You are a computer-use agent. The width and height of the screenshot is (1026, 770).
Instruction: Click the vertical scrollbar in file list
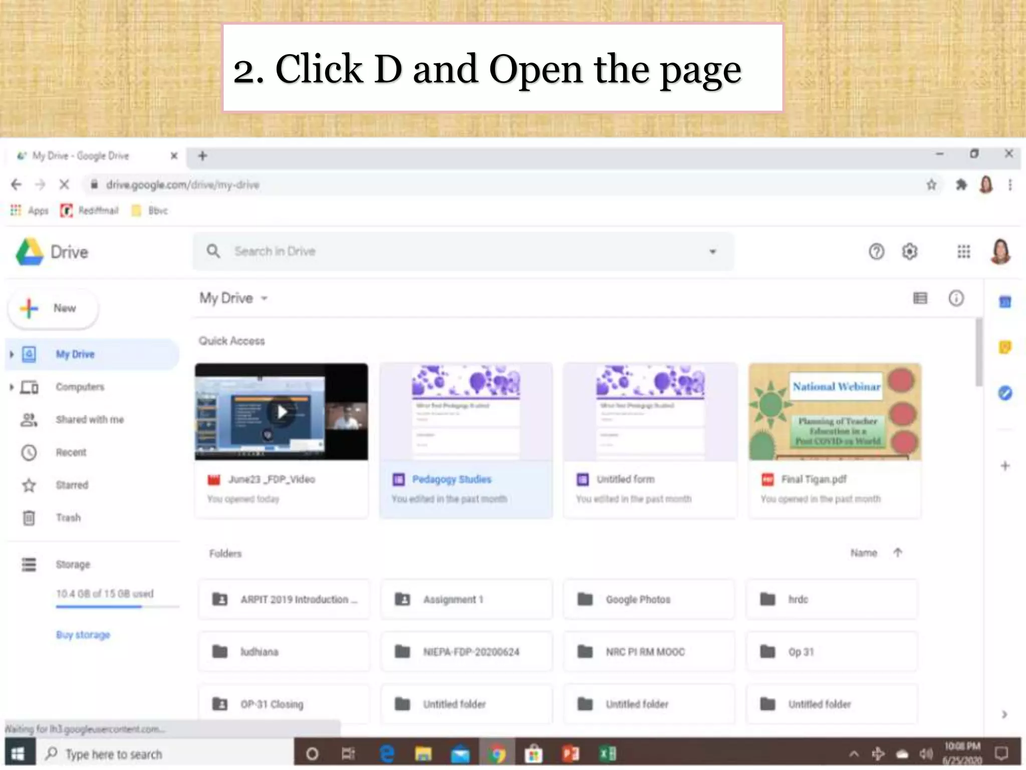click(x=979, y=352)
